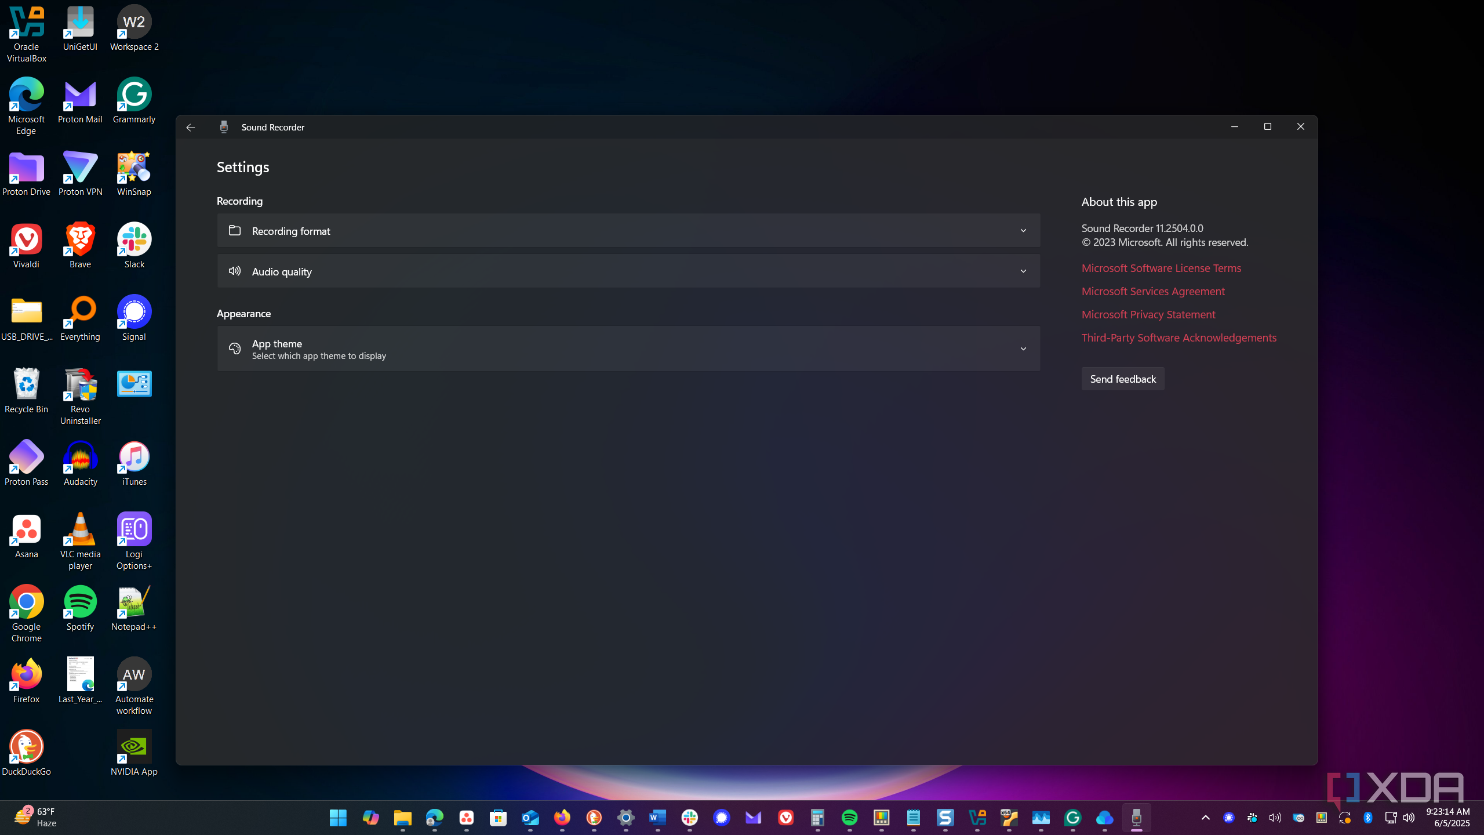Image resolution: width=1484 pixels, height=835 pixels.
Task: Select the UniGetUI desktop icon
Action: [x=80, y=28]
